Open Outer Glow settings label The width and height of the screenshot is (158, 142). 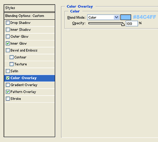coord(19,37)
